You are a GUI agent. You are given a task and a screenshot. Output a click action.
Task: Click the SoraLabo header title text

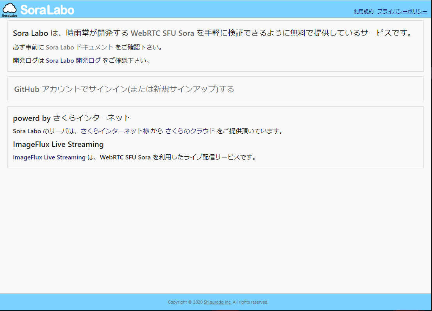[x=47, y=10]
